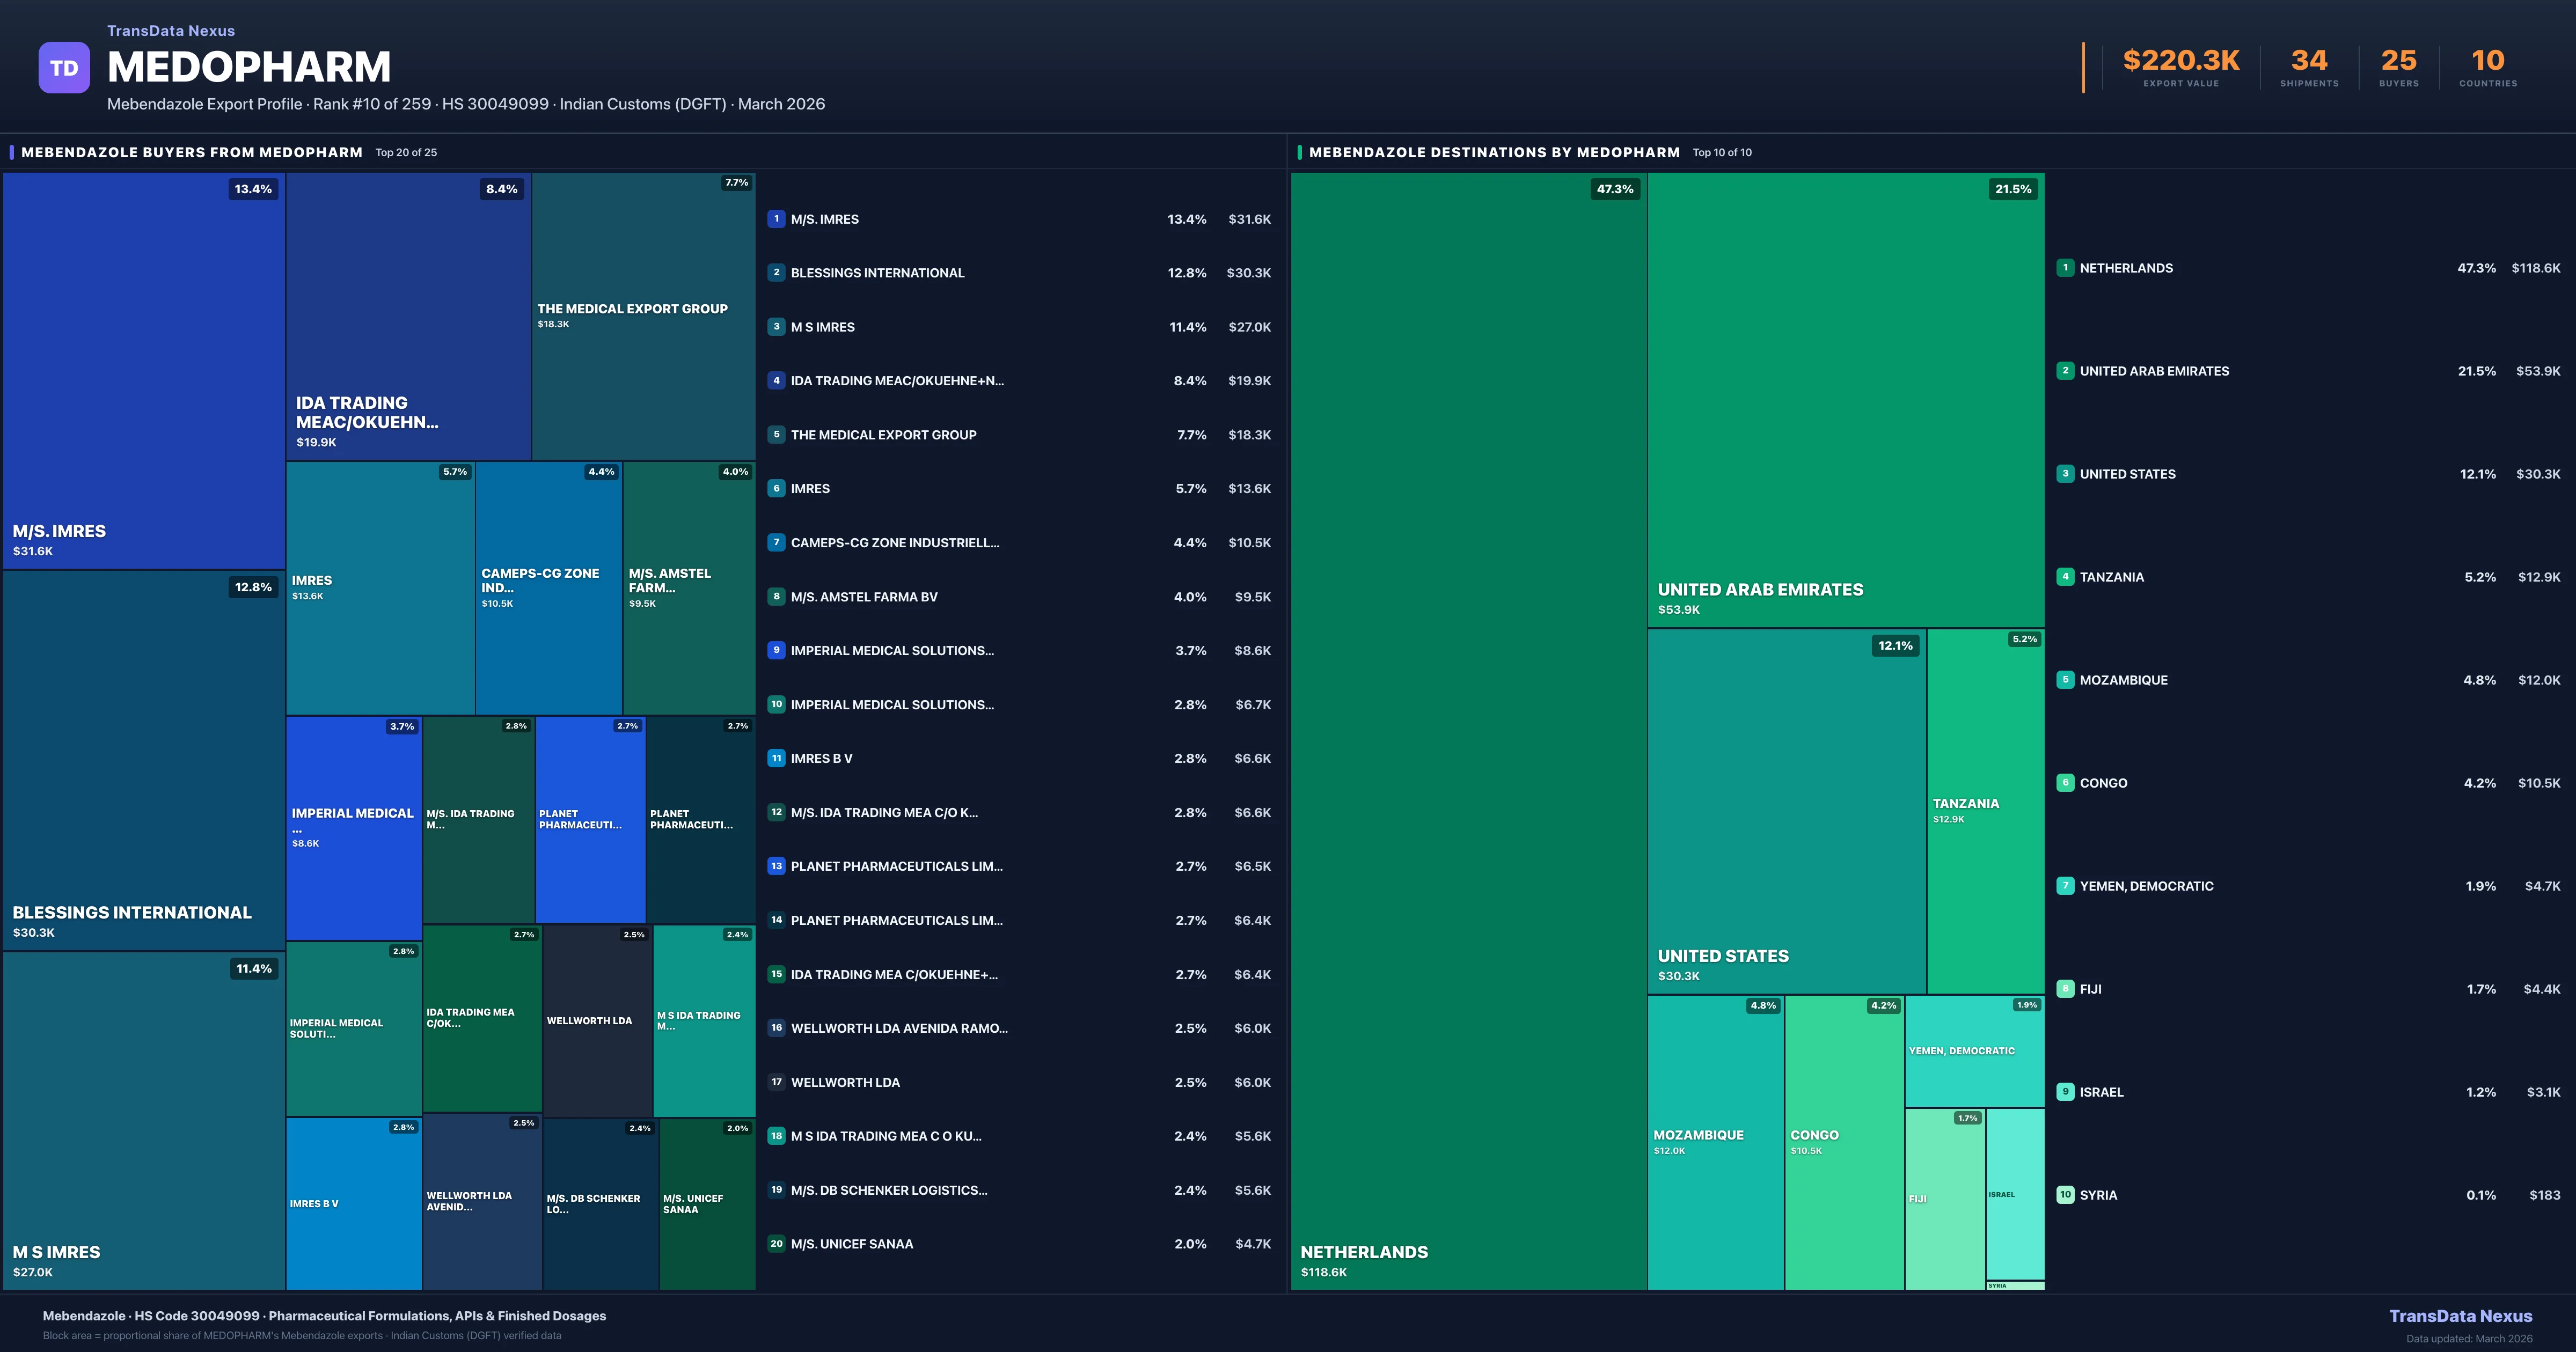Viewport: 2576px width, 1352px height.
Task: Select UNITED ARAB EMIRATES treemap block
Action: (x=1845, y=400)
